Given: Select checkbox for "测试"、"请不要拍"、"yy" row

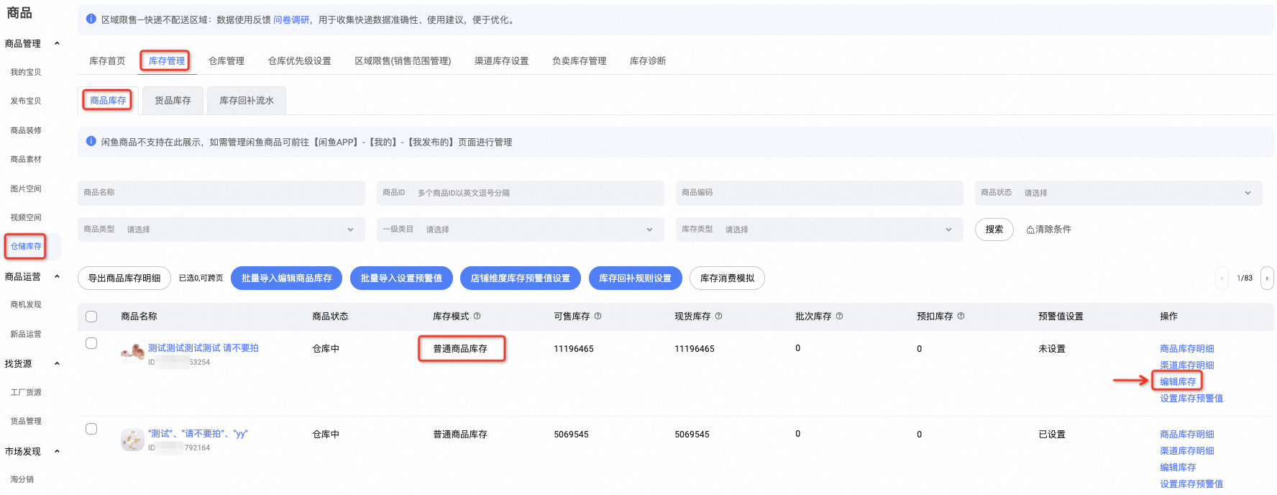Looking at the screenshot, I should (91, 429).
